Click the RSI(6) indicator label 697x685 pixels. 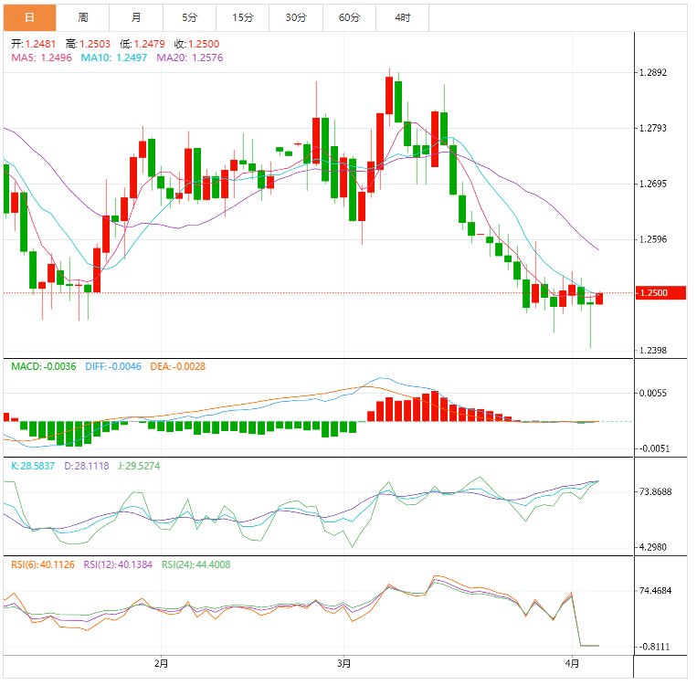[42, 564]
